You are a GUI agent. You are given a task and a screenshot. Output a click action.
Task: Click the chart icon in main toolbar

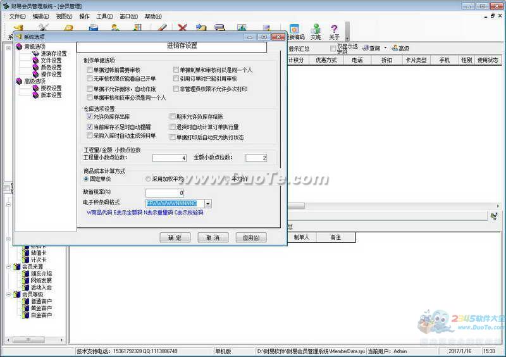pos(242,28)
